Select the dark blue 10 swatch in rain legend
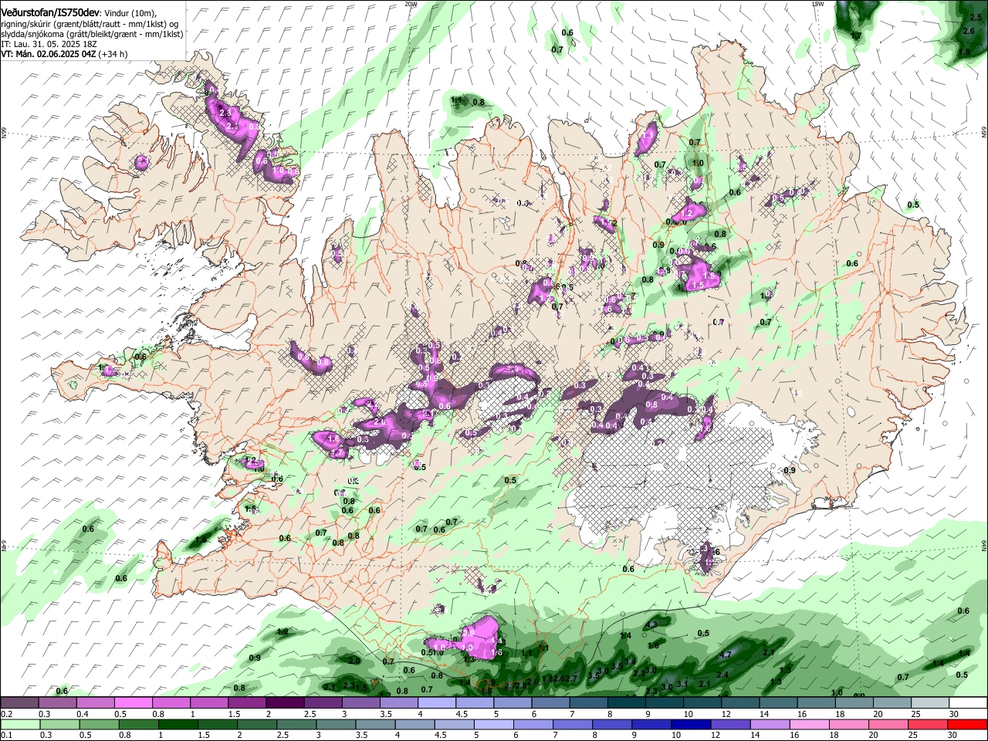The image size is (988, 741). point(689,724)
